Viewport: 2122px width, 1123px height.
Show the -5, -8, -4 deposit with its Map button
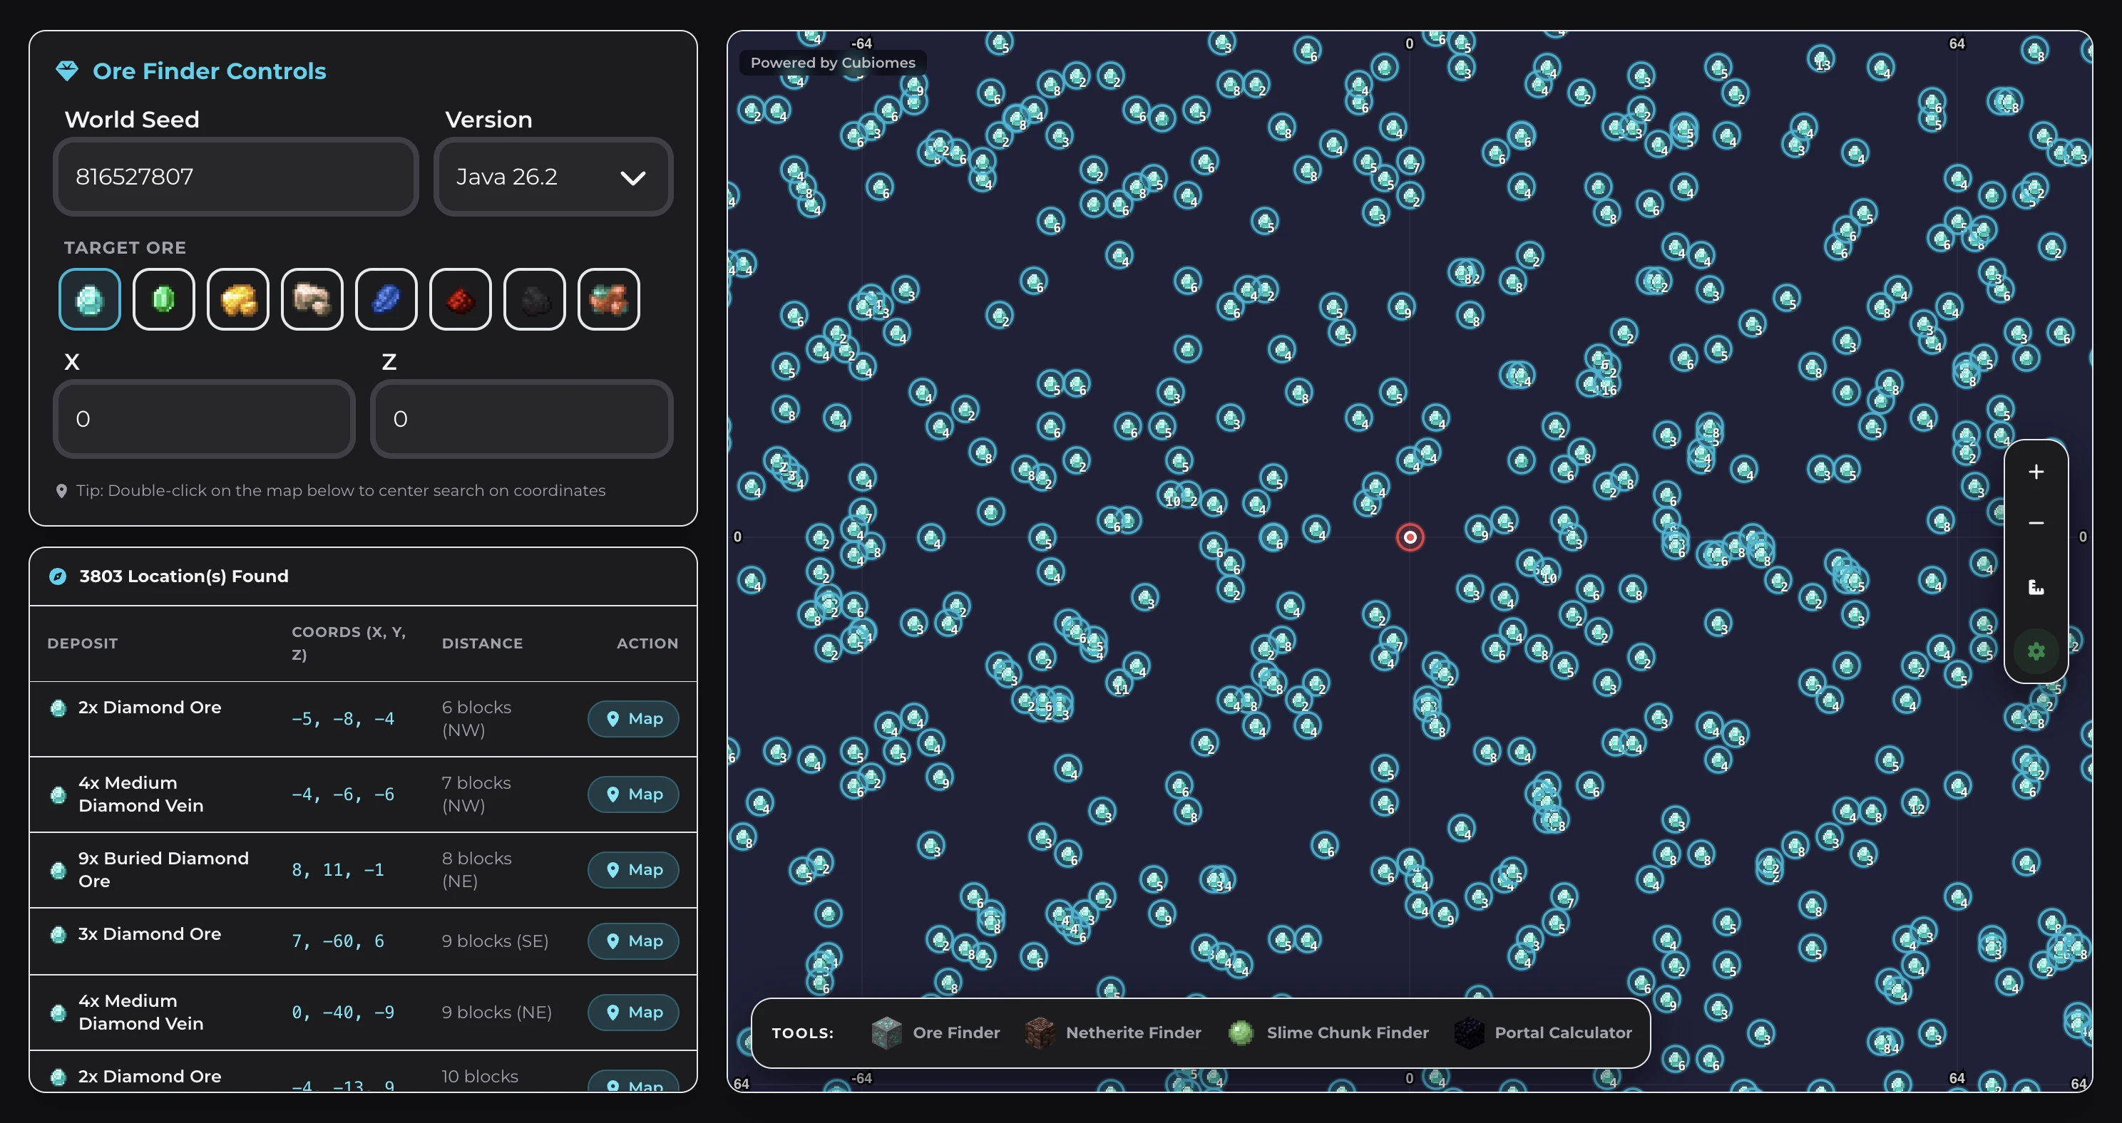pos(632,719)
